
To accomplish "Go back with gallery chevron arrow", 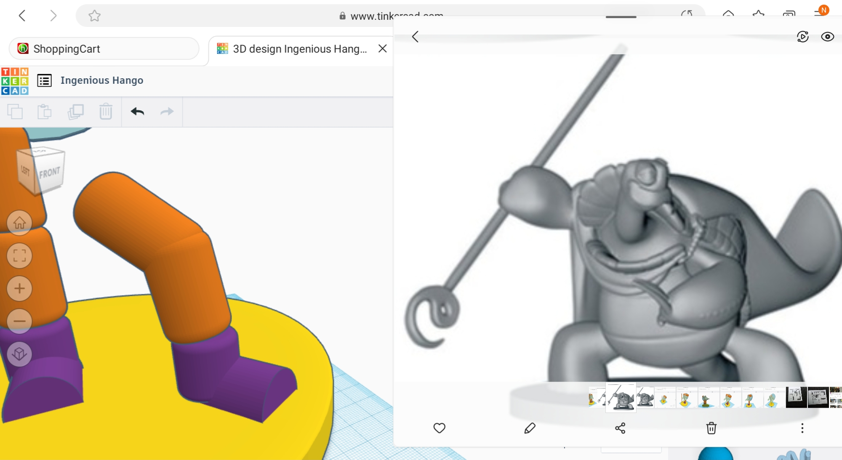I will pos(415,37).
